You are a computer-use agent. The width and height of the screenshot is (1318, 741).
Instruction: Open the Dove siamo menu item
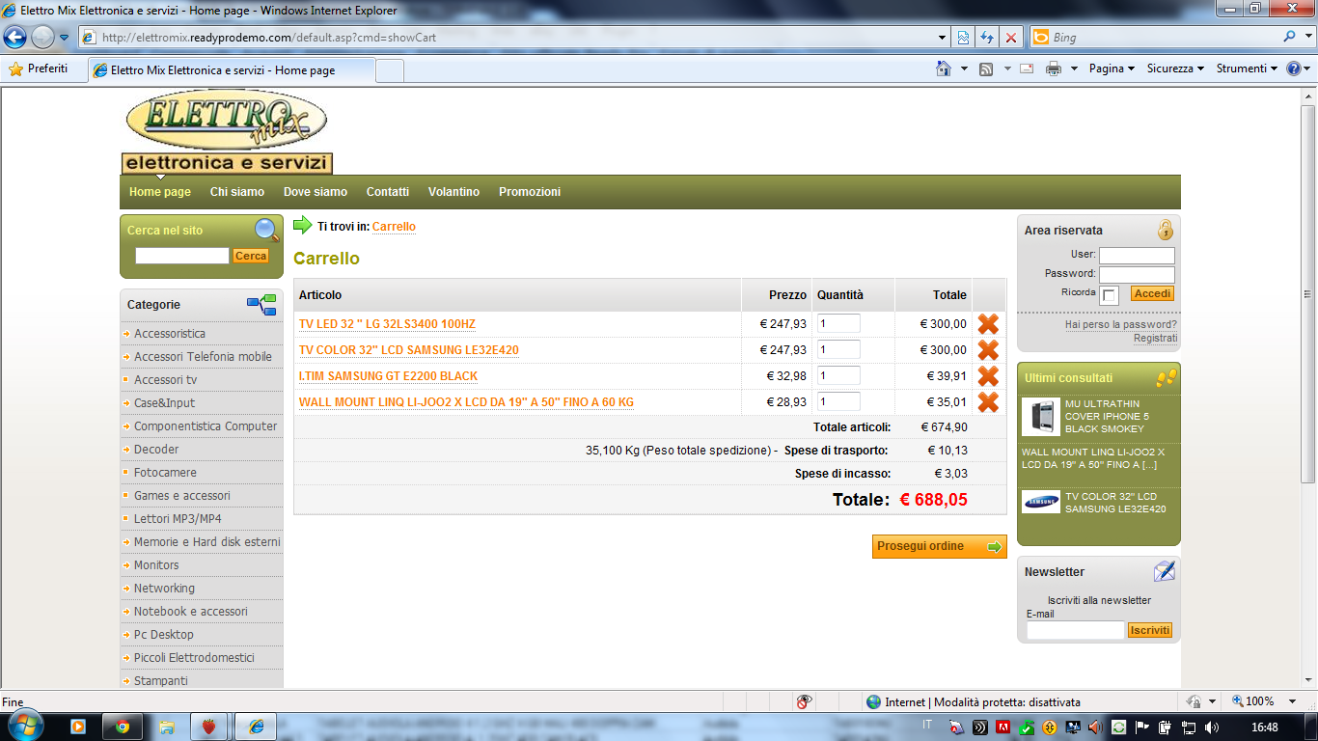pyautogui.click(x=316, y=192)
